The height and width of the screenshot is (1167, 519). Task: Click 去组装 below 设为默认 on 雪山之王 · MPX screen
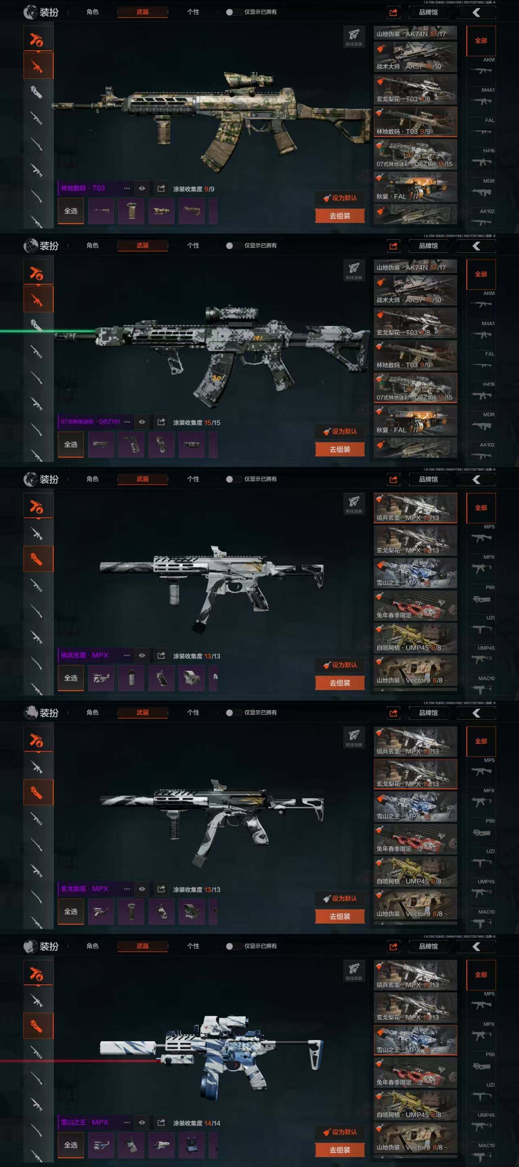(x=340, y=1150)
